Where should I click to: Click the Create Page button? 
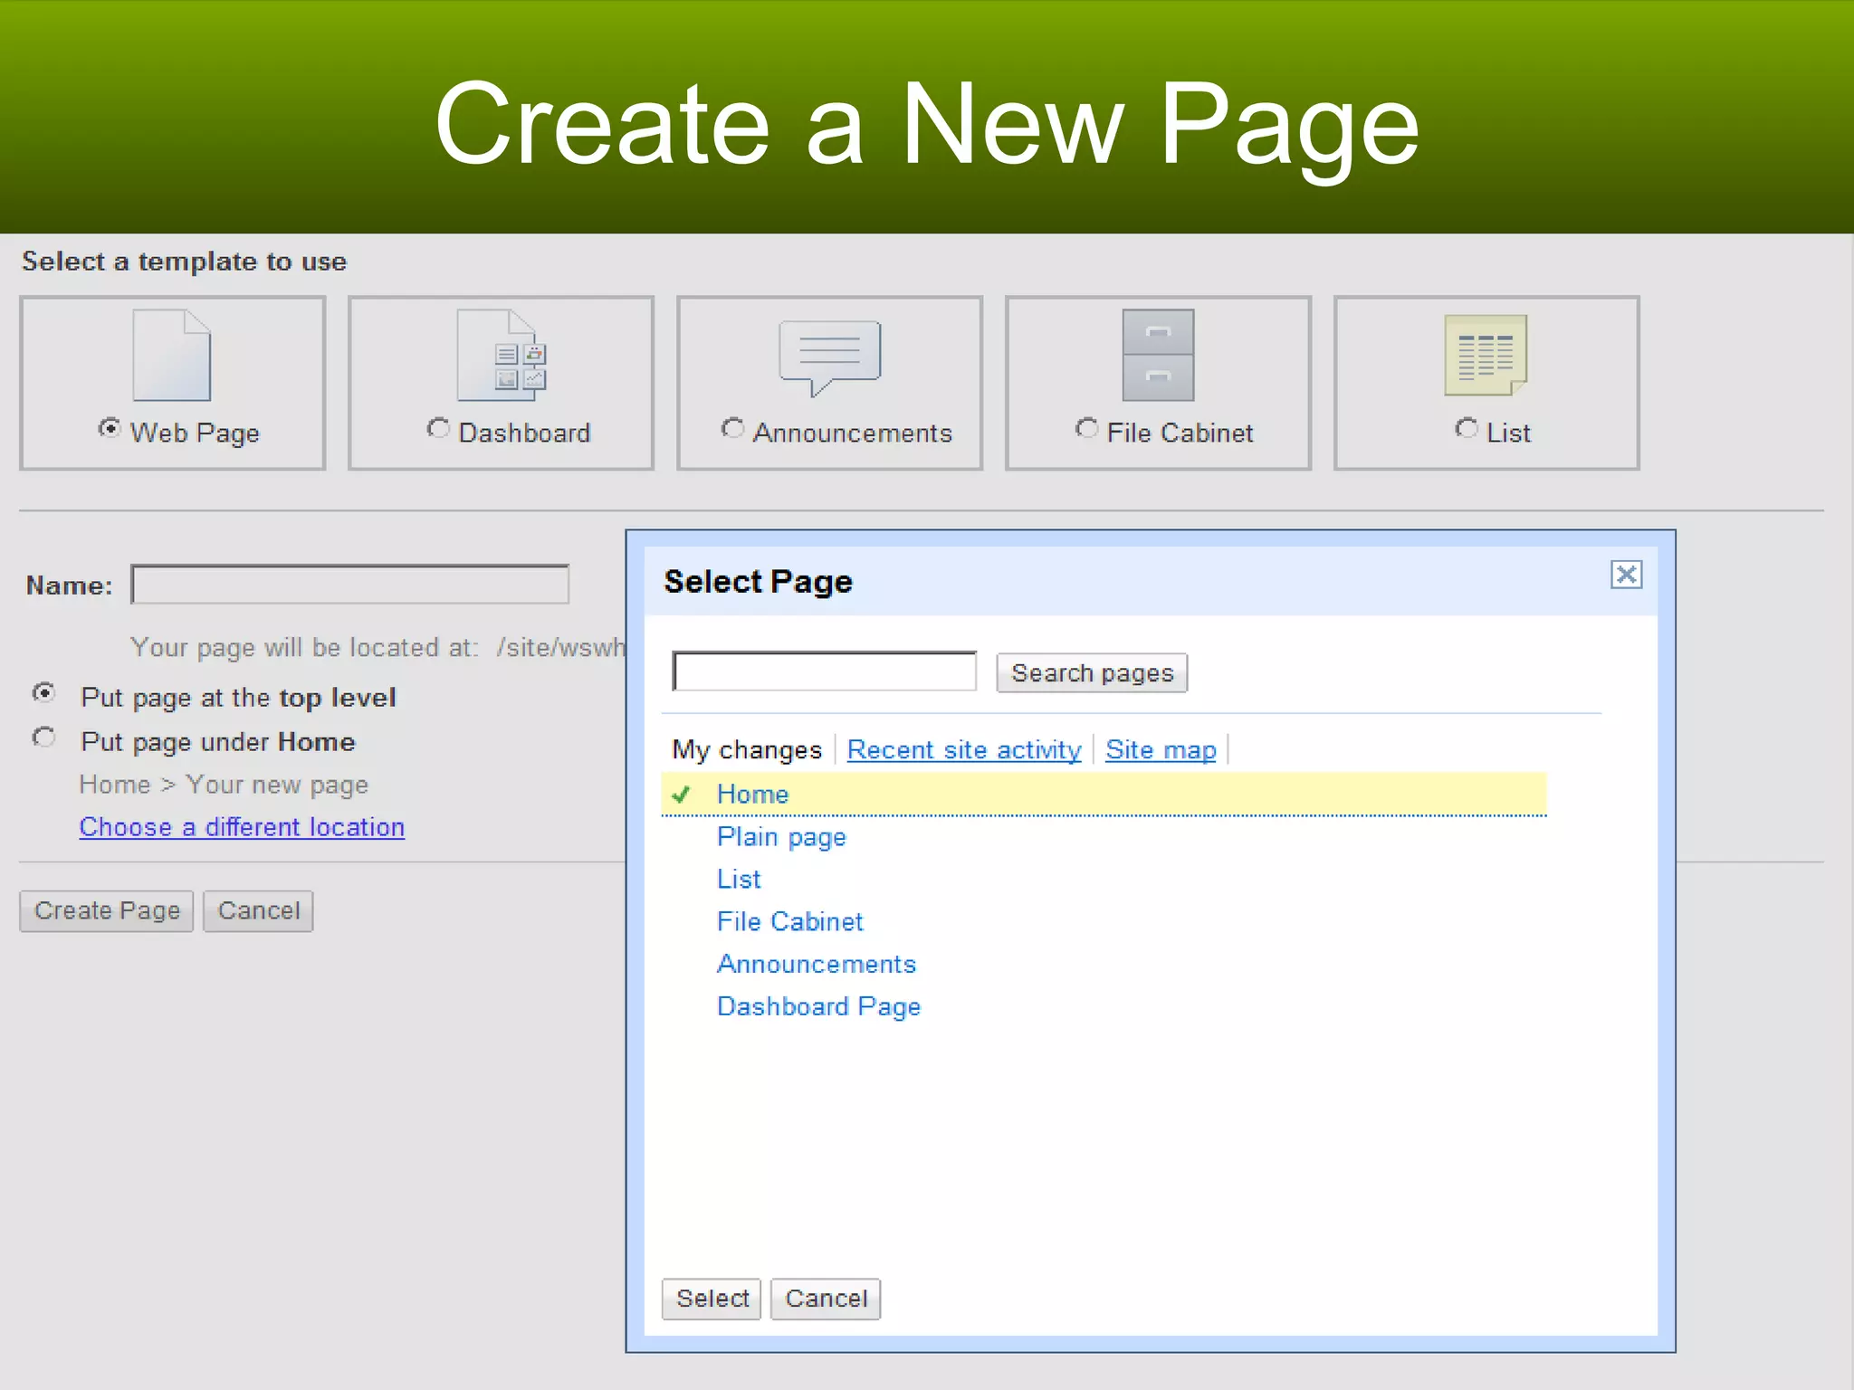(107, 911)
